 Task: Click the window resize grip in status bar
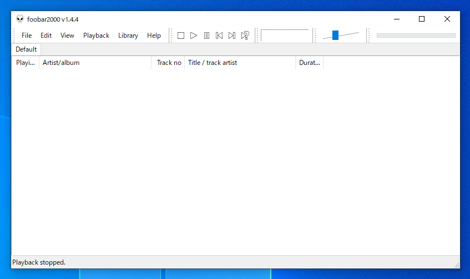point(457,265)
